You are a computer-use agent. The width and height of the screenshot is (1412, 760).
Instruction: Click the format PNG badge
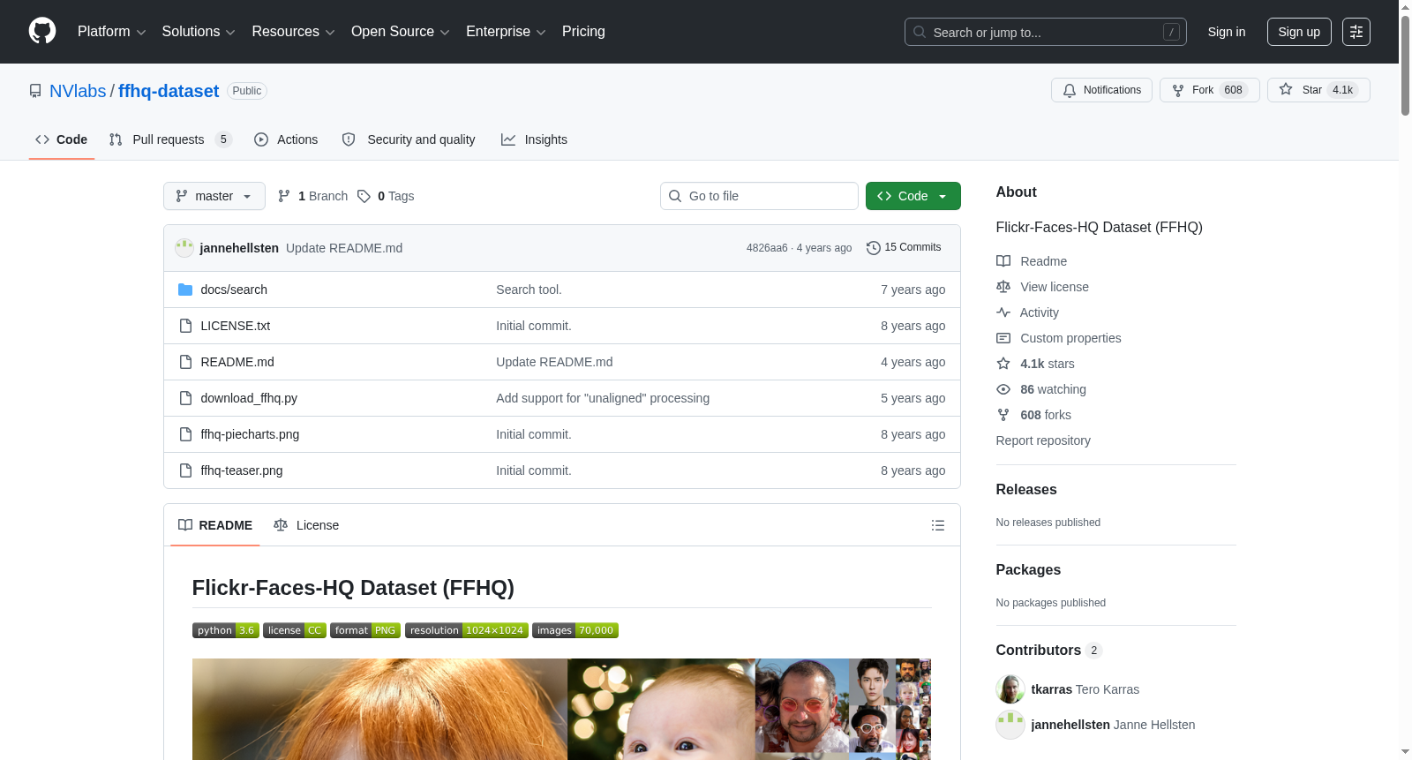point(365,630)
